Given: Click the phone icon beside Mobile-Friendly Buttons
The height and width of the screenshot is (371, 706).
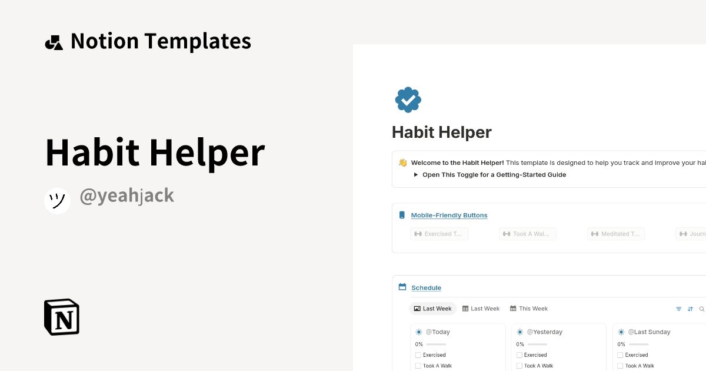Looking at the screenshot, I should tap(402, 215).
